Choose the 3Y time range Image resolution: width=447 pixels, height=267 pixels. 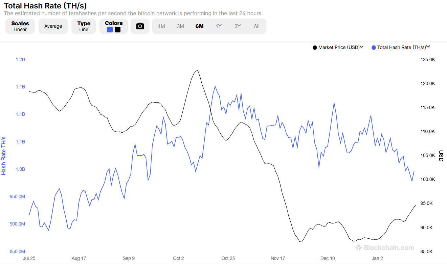coord(238,26)
